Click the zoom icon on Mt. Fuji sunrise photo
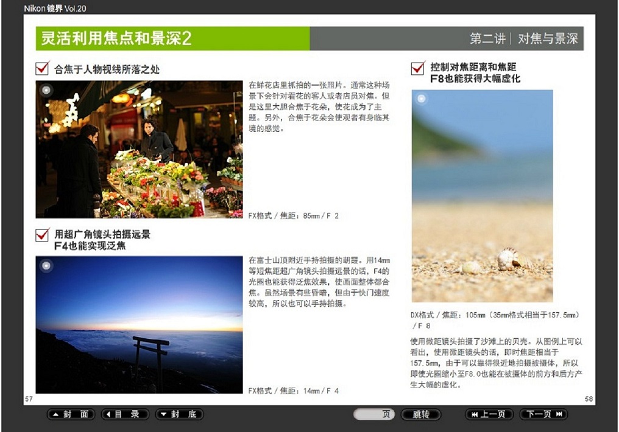This screenshot has height=432, width=619. (46, 265)
